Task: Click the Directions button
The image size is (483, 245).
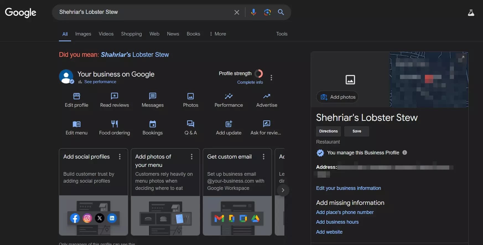Action: (x=328, y=131)
